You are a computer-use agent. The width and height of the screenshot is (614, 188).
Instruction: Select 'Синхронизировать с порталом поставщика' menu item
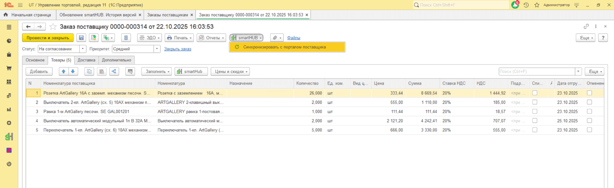[285, 47]
